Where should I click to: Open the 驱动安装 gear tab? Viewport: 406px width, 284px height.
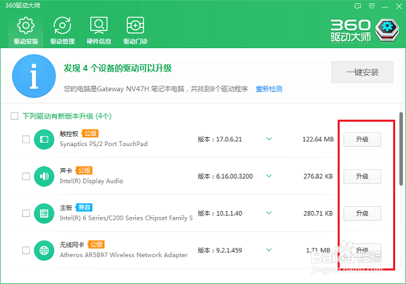pos(26,31)
